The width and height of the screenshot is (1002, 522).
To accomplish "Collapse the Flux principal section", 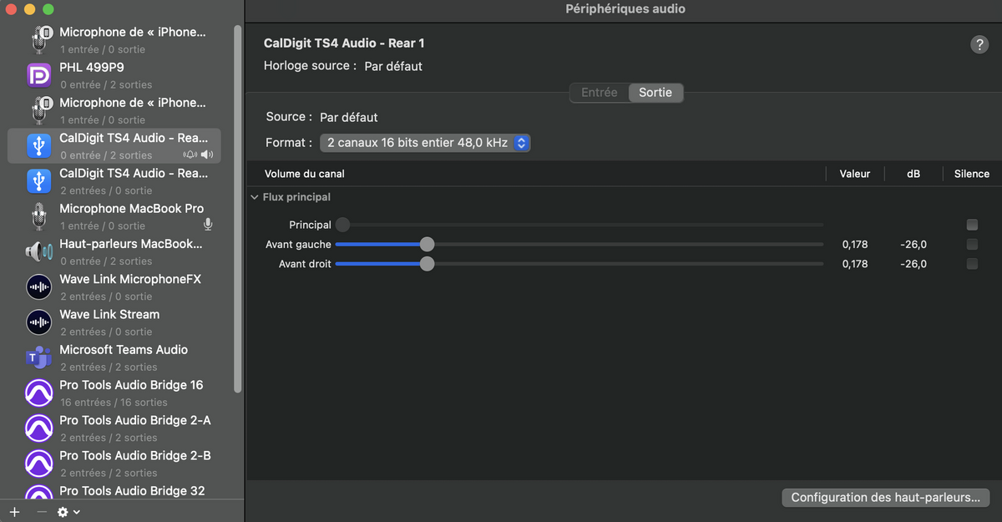I will coord(255,198).
